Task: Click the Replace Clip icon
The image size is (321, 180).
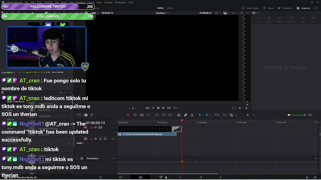Action: [x=170, y=115]
